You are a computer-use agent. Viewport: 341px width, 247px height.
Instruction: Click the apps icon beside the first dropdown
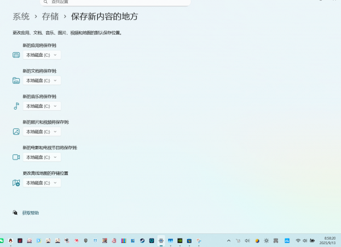tap(16, 55)
